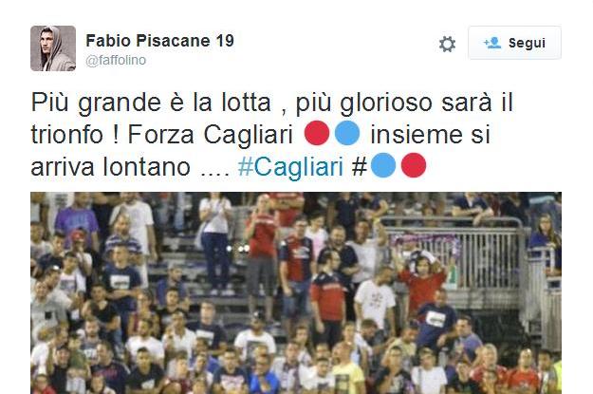Viewport: 593px width, 394px height.
Task: Click the word trionfo in the tweet
Action: (67, 135)
